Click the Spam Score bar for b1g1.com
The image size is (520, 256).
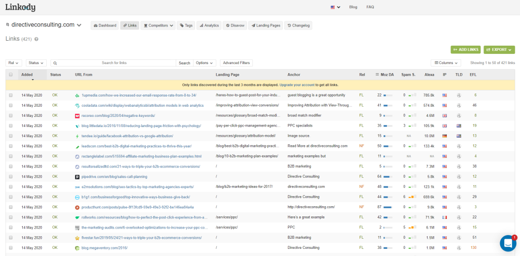click(412, 197)
